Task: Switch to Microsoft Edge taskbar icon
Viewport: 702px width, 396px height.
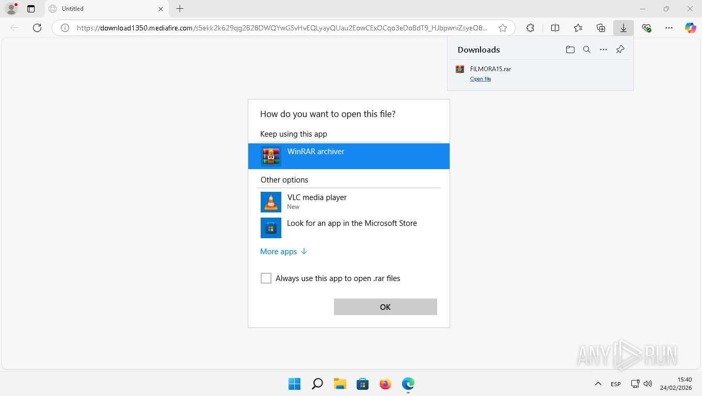Action: point(408,384)
